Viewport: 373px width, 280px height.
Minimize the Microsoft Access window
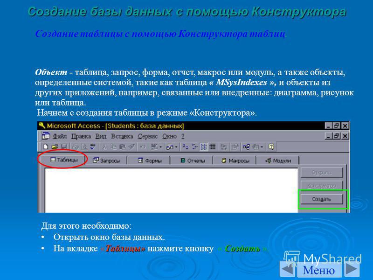click(x=328, y=126)
